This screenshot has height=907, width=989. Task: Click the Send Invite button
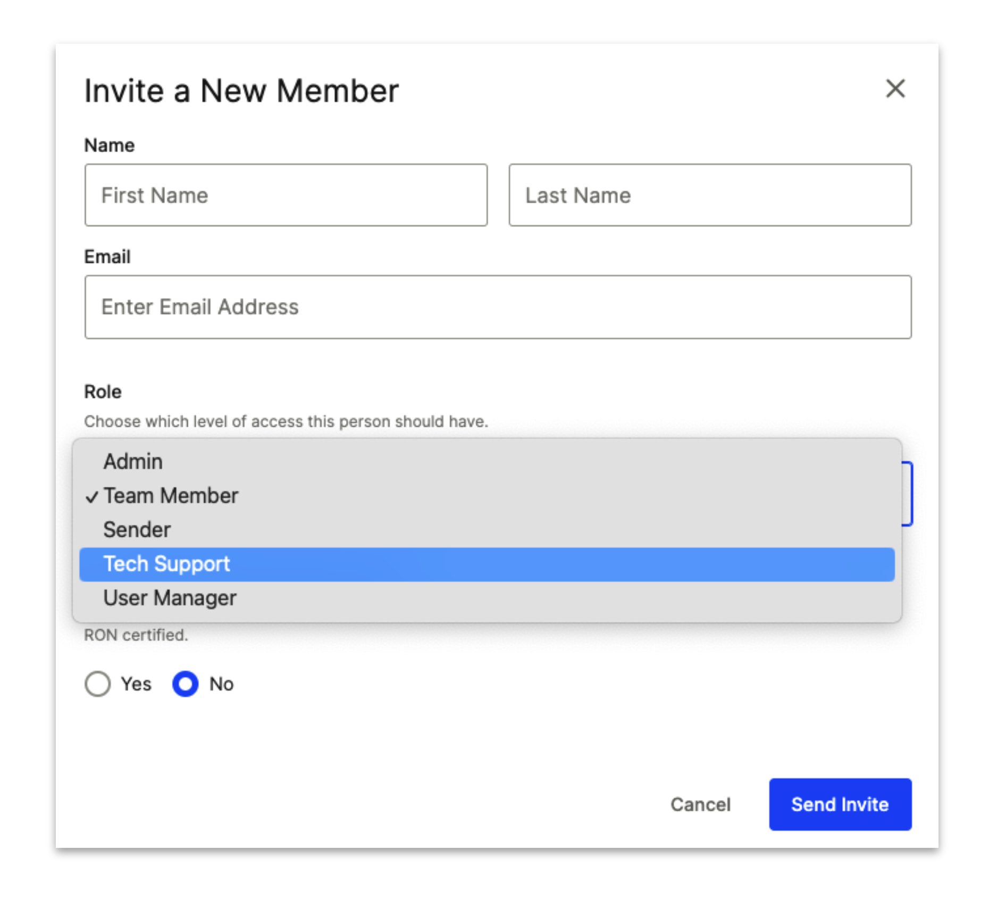pyautogui.click(x=840, y=804)
